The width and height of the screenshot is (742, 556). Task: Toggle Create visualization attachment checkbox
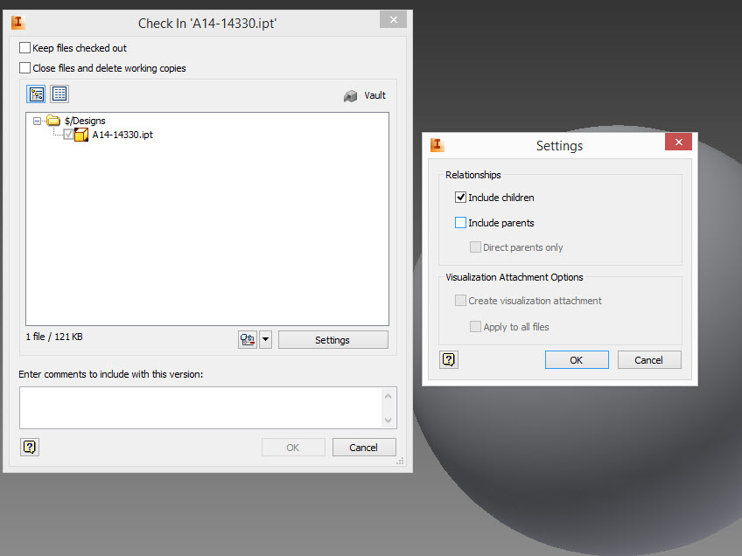point(460,300)
